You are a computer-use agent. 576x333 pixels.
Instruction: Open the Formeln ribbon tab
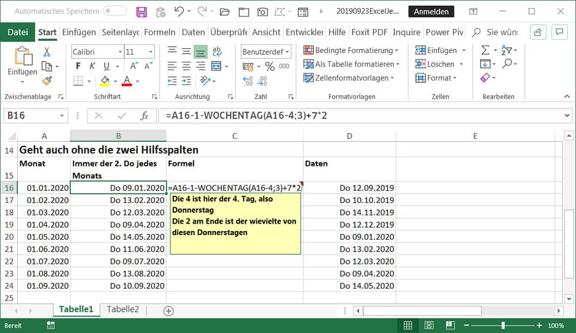coord(160,32)
